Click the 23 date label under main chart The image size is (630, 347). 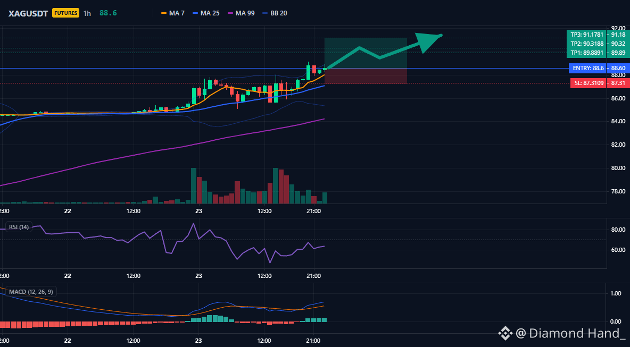click(198, 211)
